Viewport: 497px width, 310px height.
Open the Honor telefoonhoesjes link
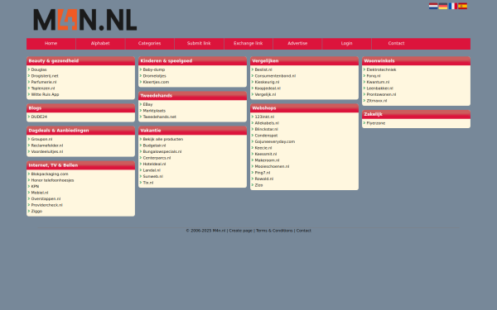(x=52, y=180)
